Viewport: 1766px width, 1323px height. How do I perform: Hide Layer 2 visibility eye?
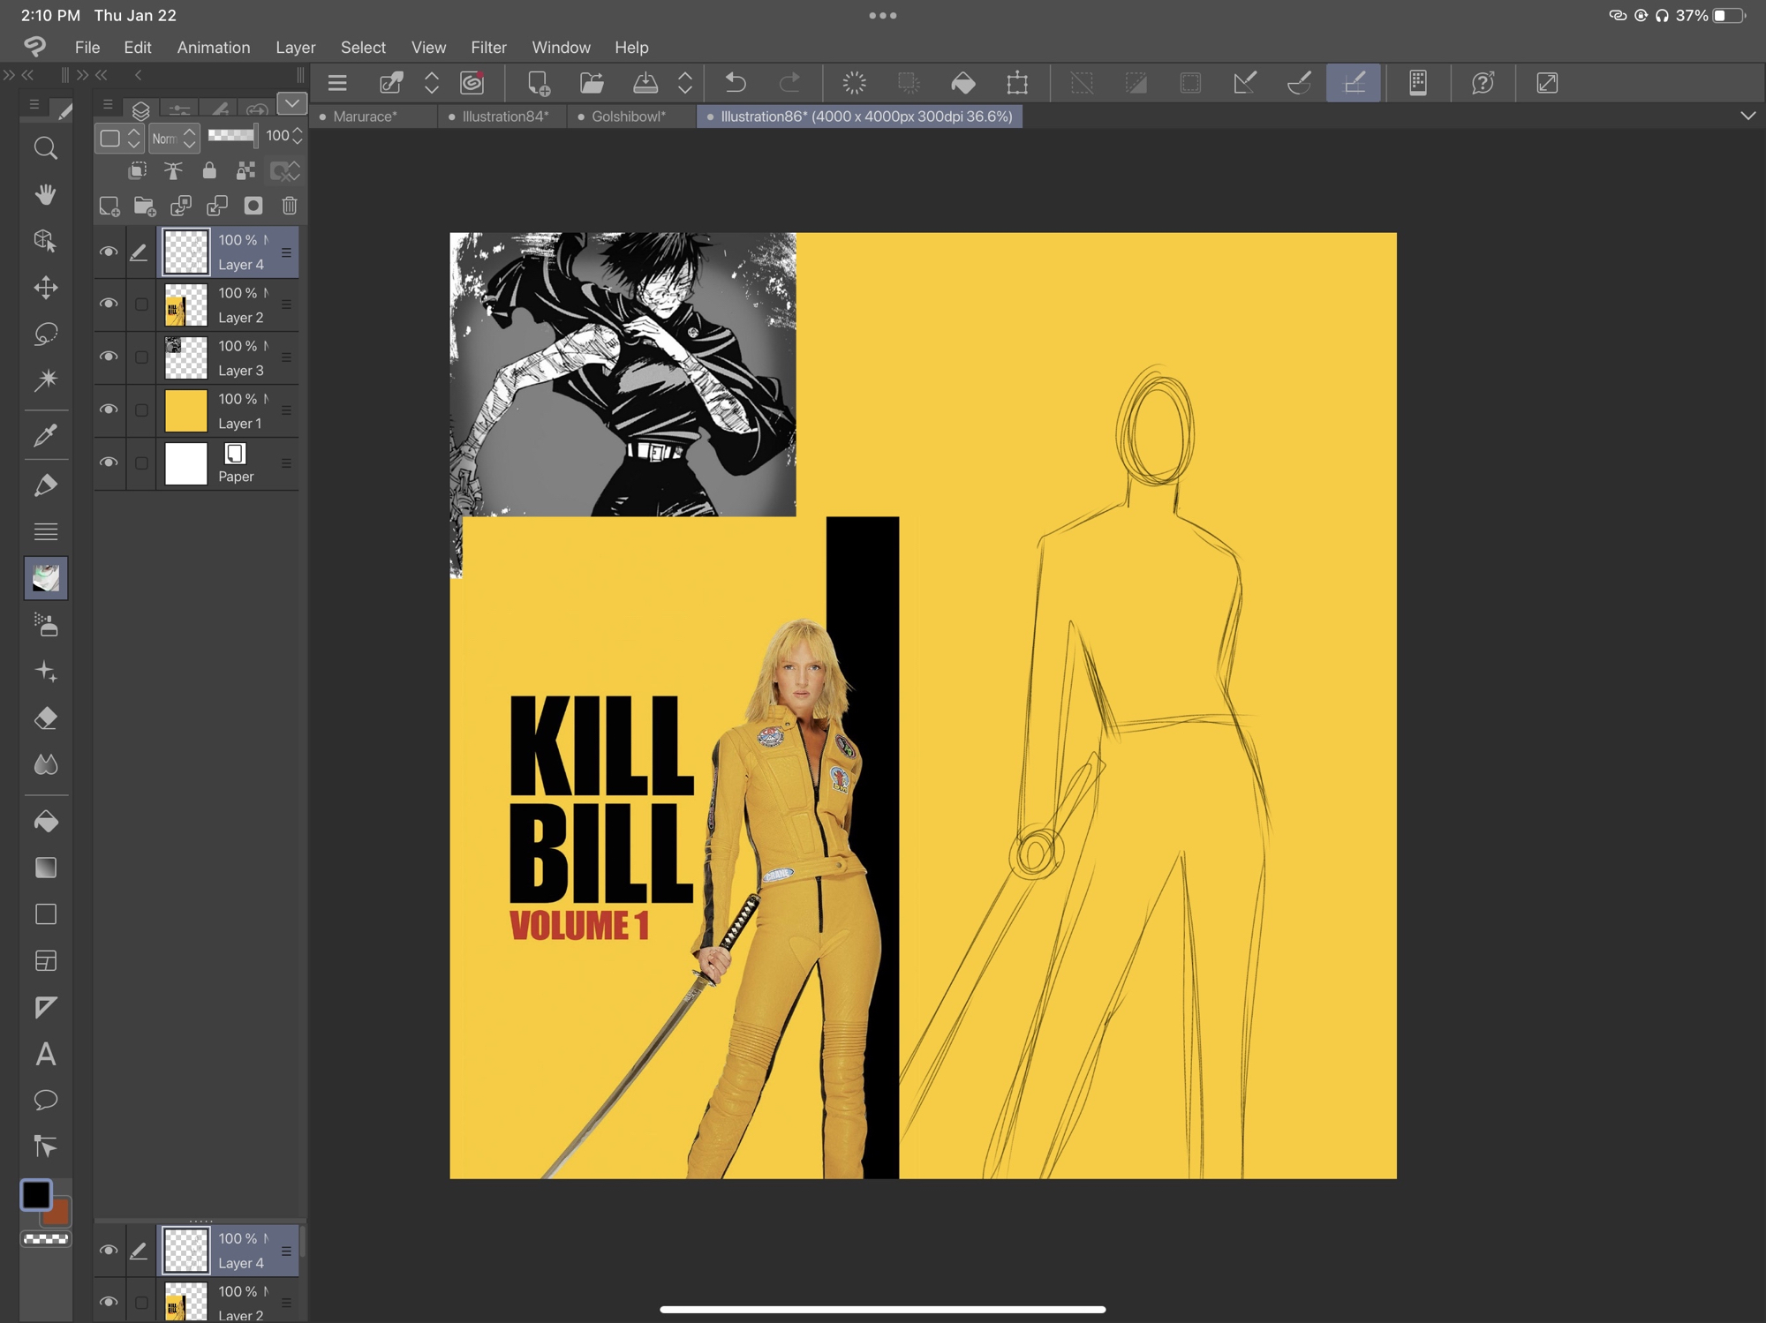click(x=109, y=304)
